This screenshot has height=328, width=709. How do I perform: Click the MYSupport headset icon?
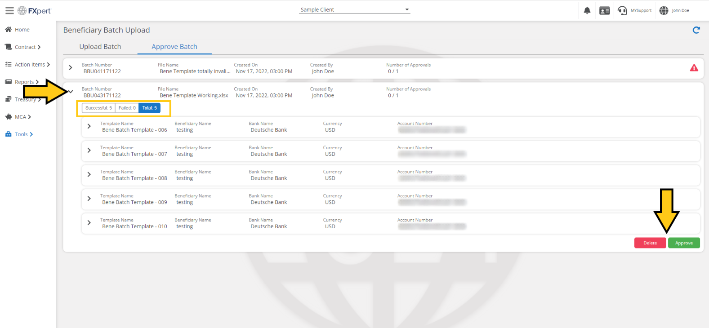[x=622, y=10]
